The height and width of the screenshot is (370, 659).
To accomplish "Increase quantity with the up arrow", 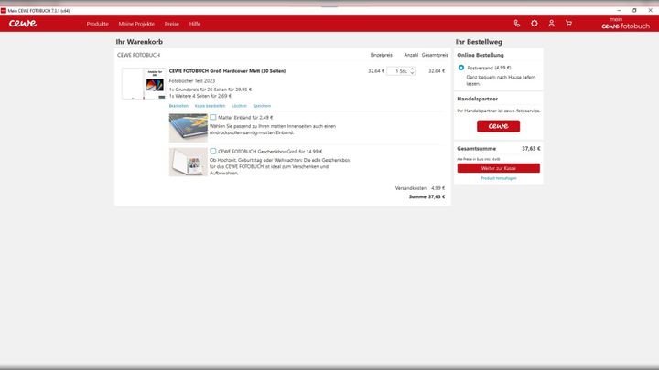I will (x=412, y=69).
